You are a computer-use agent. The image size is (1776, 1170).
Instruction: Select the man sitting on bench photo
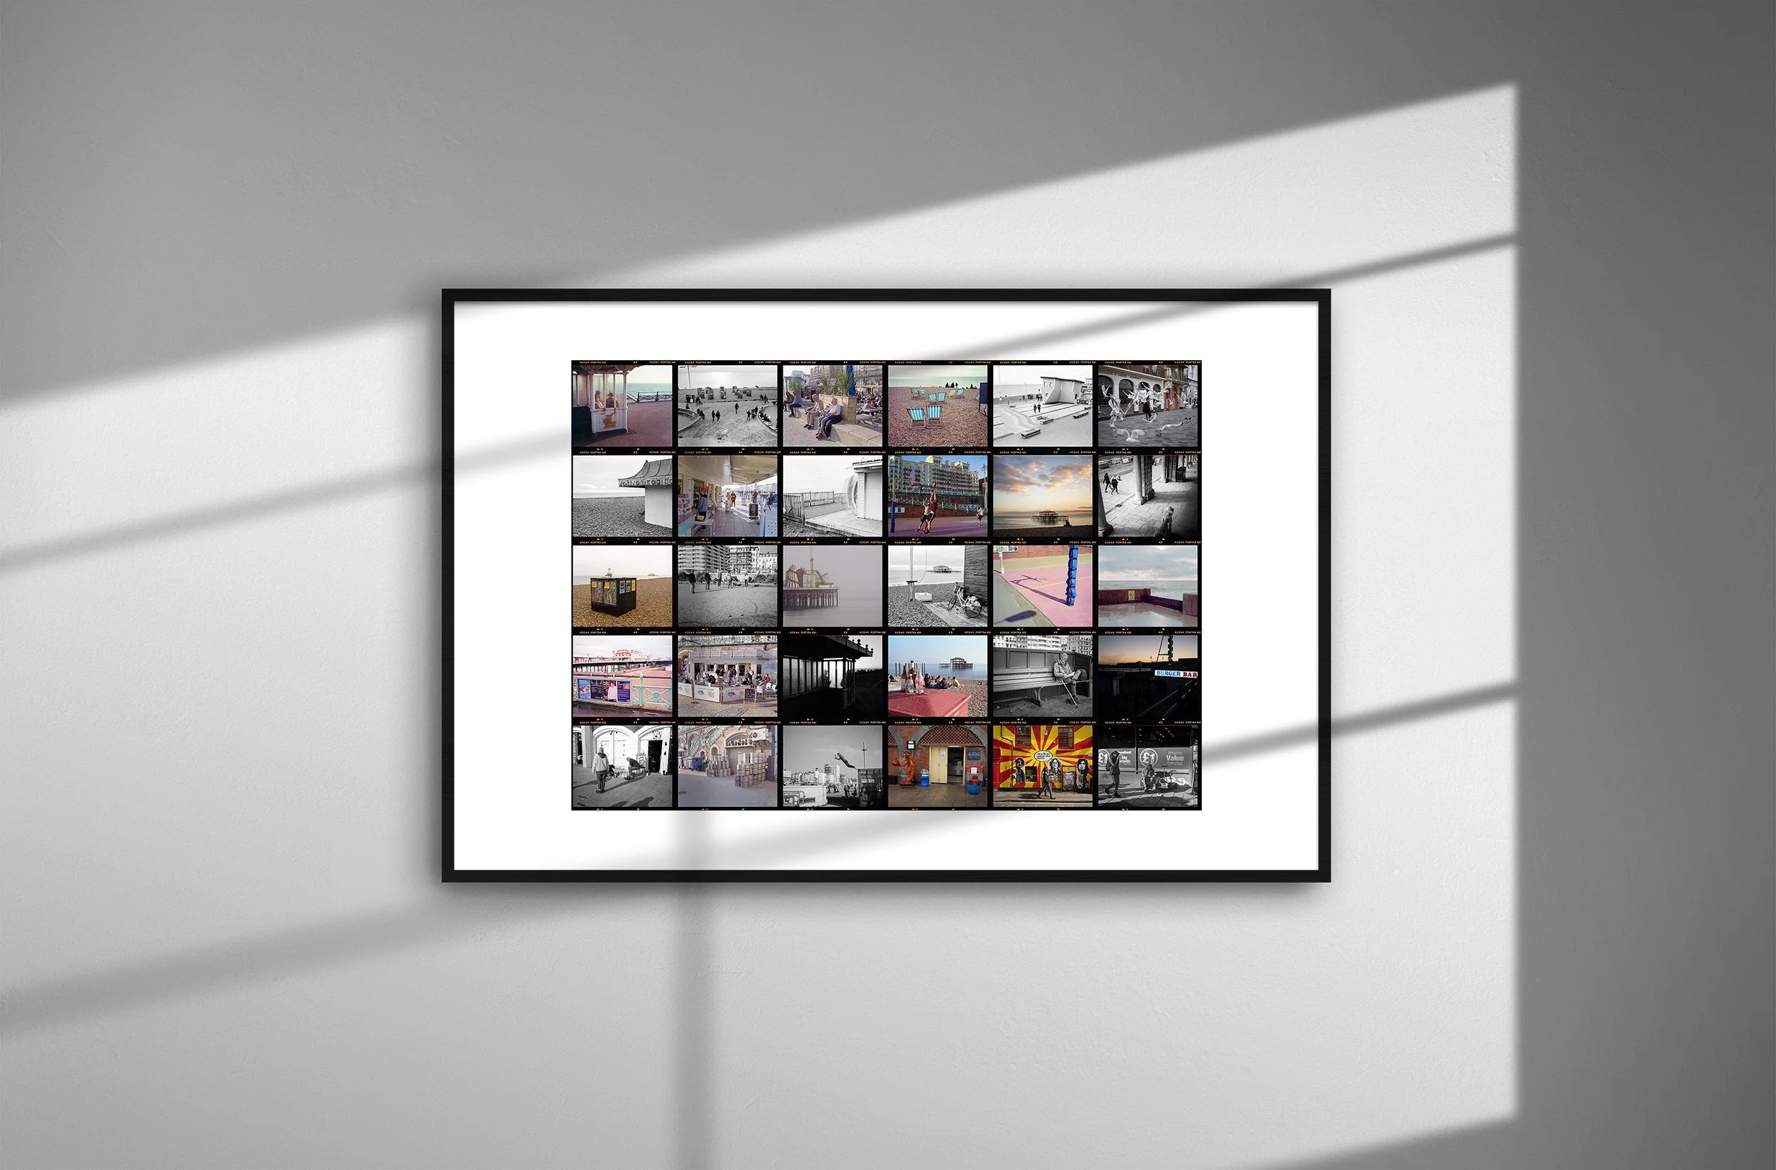[x=1042, y=677]
